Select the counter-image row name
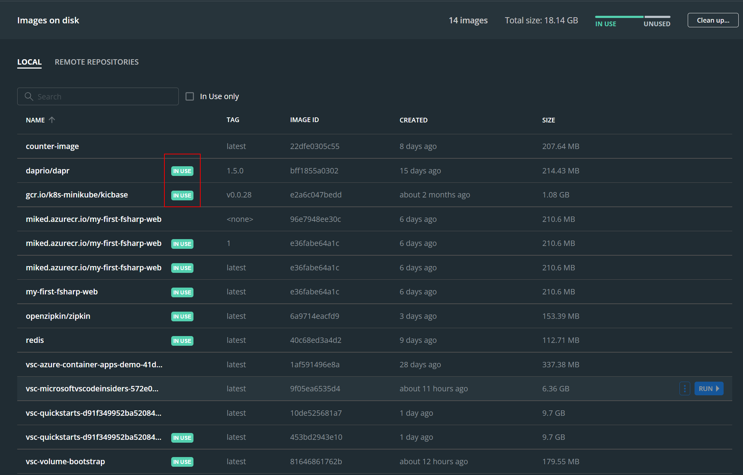743x475 pixels. [x=52, y=146]
